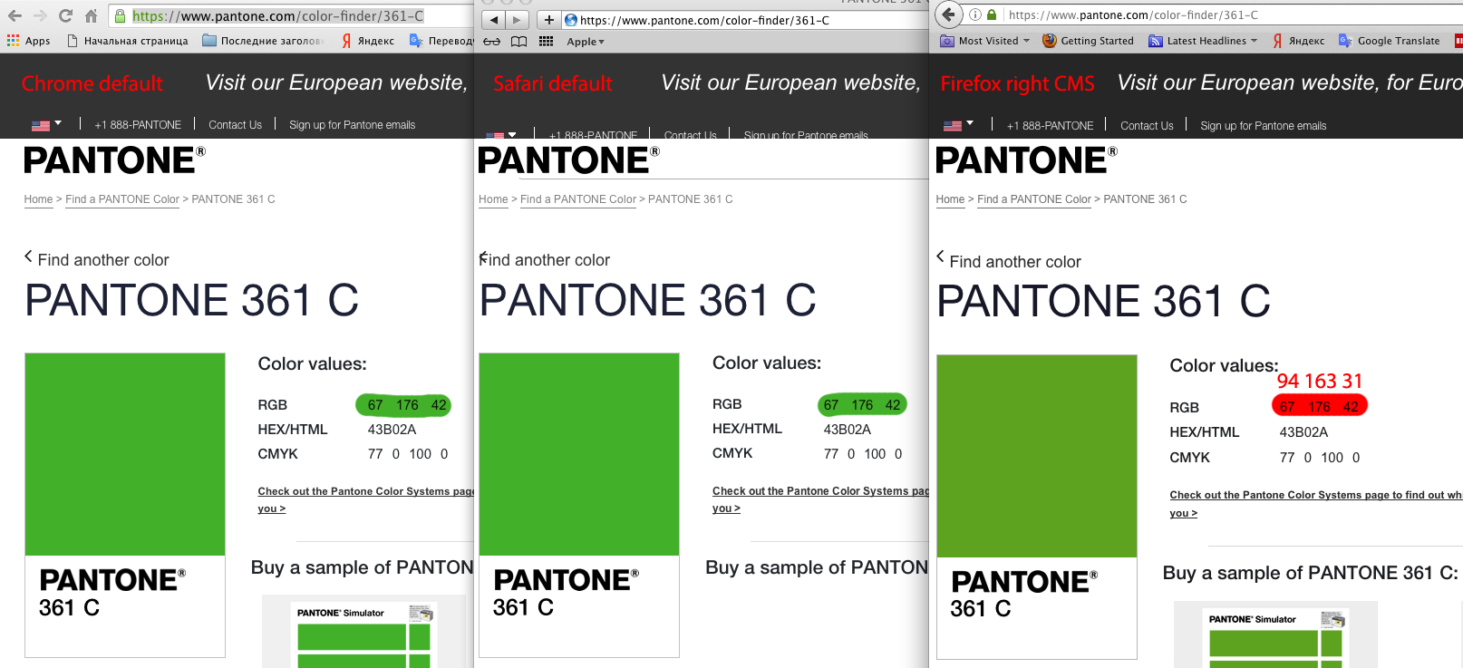The image size is (1463, 668).
Task: Show Safari bookmarks via the open book icon
Action: click(x=518, y=42)
